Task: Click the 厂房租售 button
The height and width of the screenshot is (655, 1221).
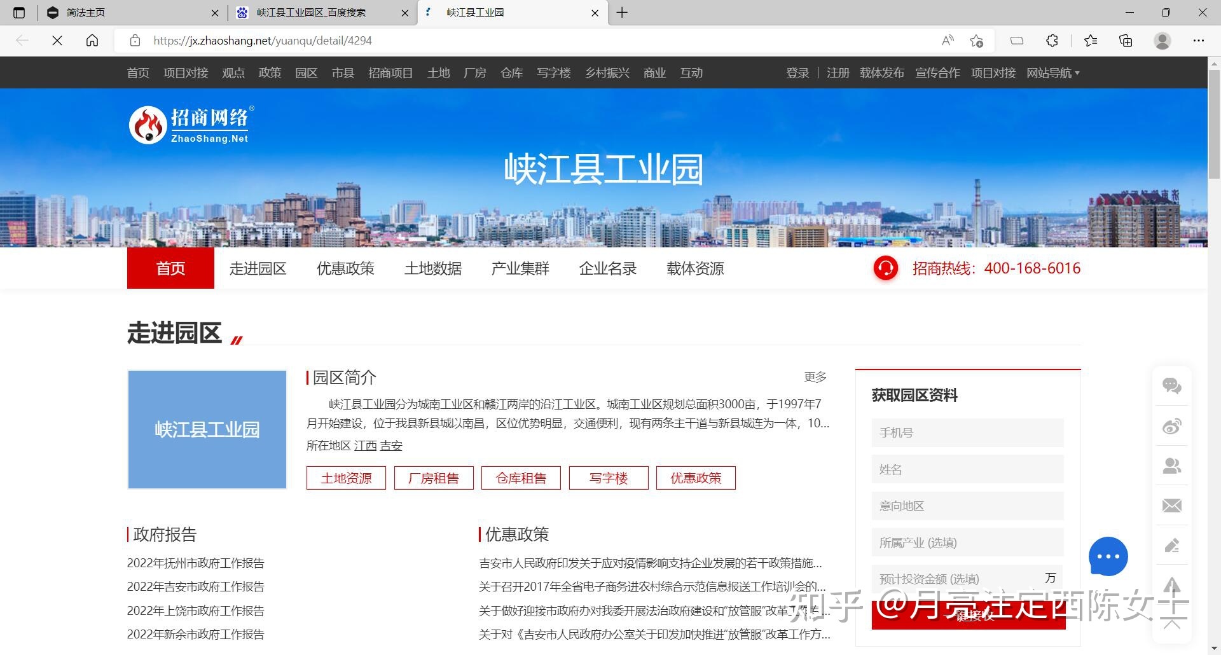Action: 433,478
